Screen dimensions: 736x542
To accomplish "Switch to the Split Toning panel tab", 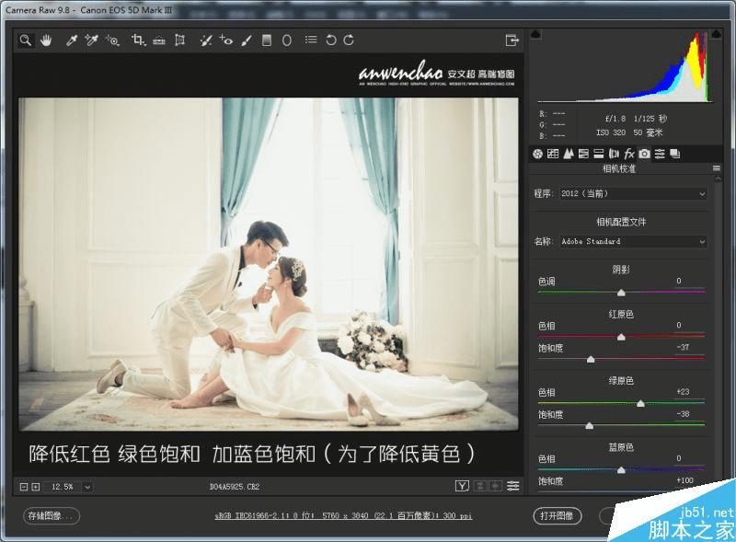I will [x=599, y=154].
